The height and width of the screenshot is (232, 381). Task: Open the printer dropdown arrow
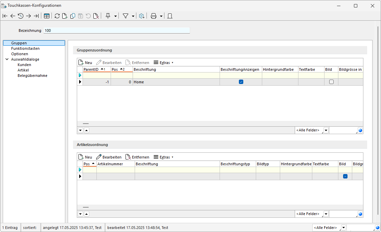[x=161, y=16]
